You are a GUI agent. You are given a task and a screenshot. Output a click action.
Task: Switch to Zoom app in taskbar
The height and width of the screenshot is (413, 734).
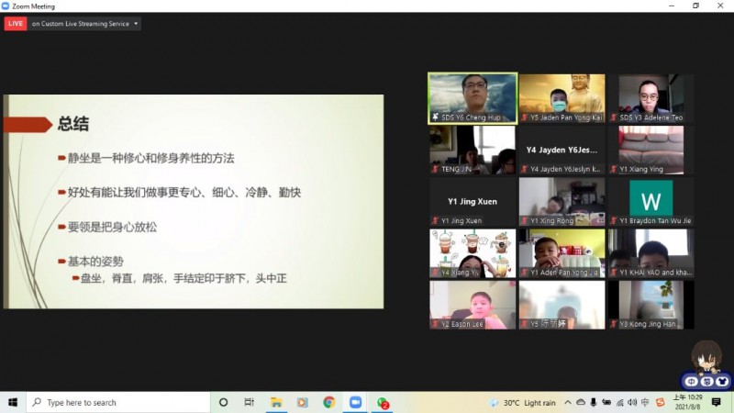(355, 402)
